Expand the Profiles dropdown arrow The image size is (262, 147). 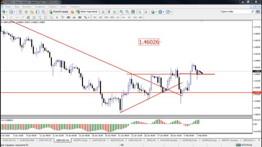click(x=14, y=12)
